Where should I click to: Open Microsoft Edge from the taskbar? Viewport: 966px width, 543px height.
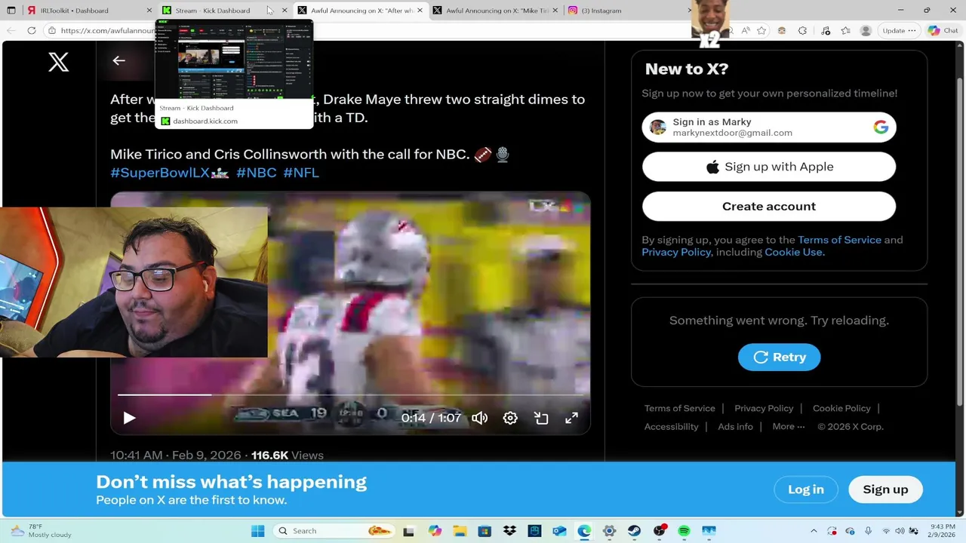584,531
